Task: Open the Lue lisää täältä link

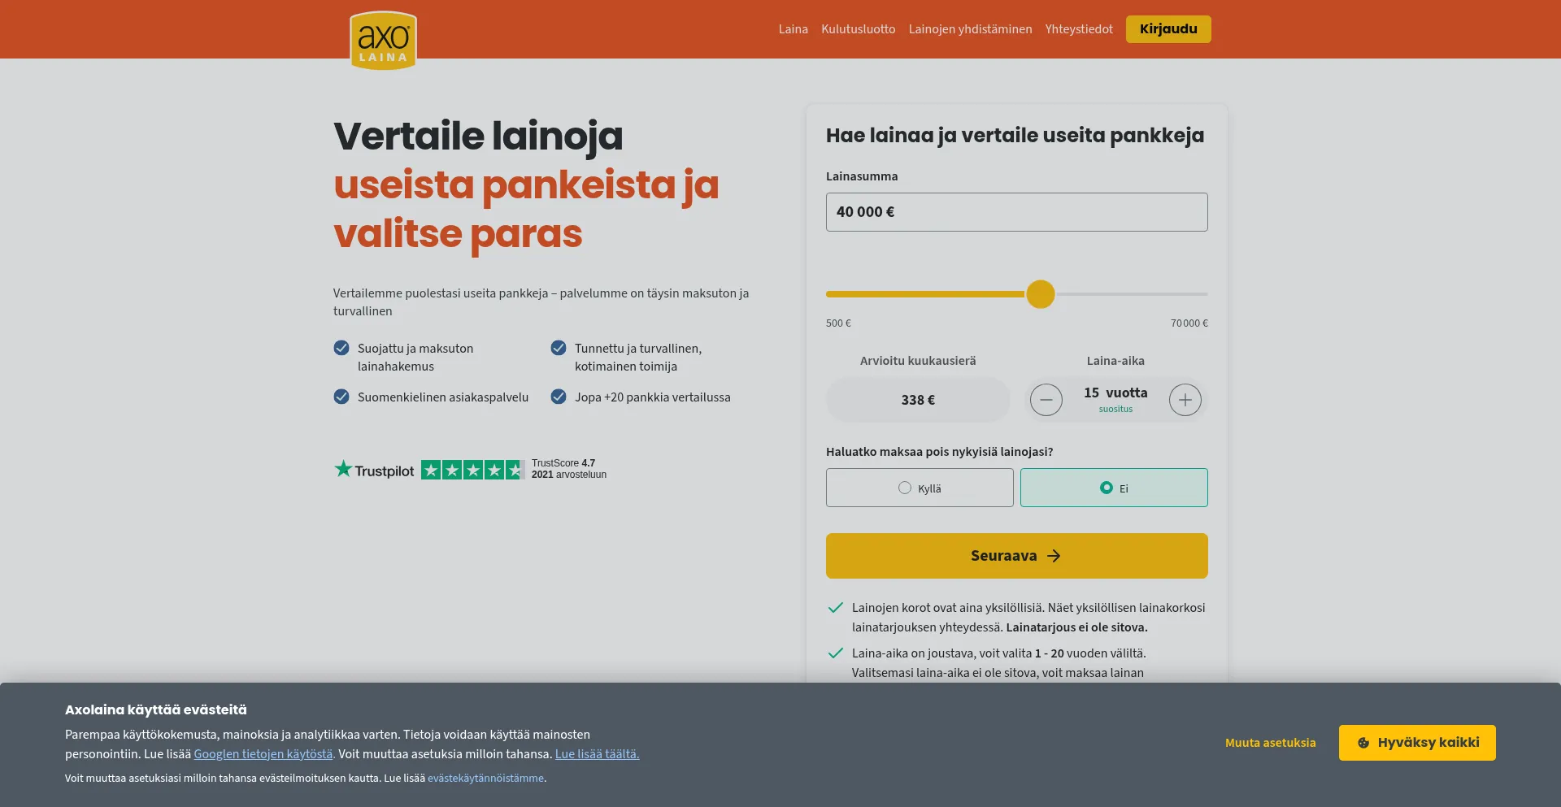Action: pyautogui.click(x=597, y=754)
